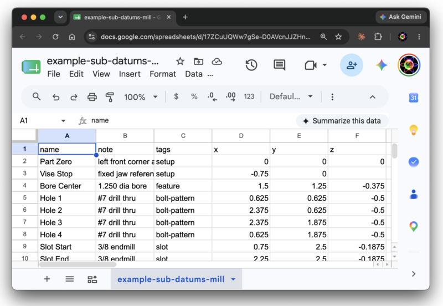Start a Meet call camera icon
The image size is (443, 306).
[311, 65]
